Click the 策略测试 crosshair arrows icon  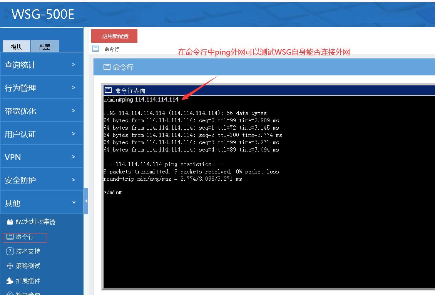[x=10, y=266]
